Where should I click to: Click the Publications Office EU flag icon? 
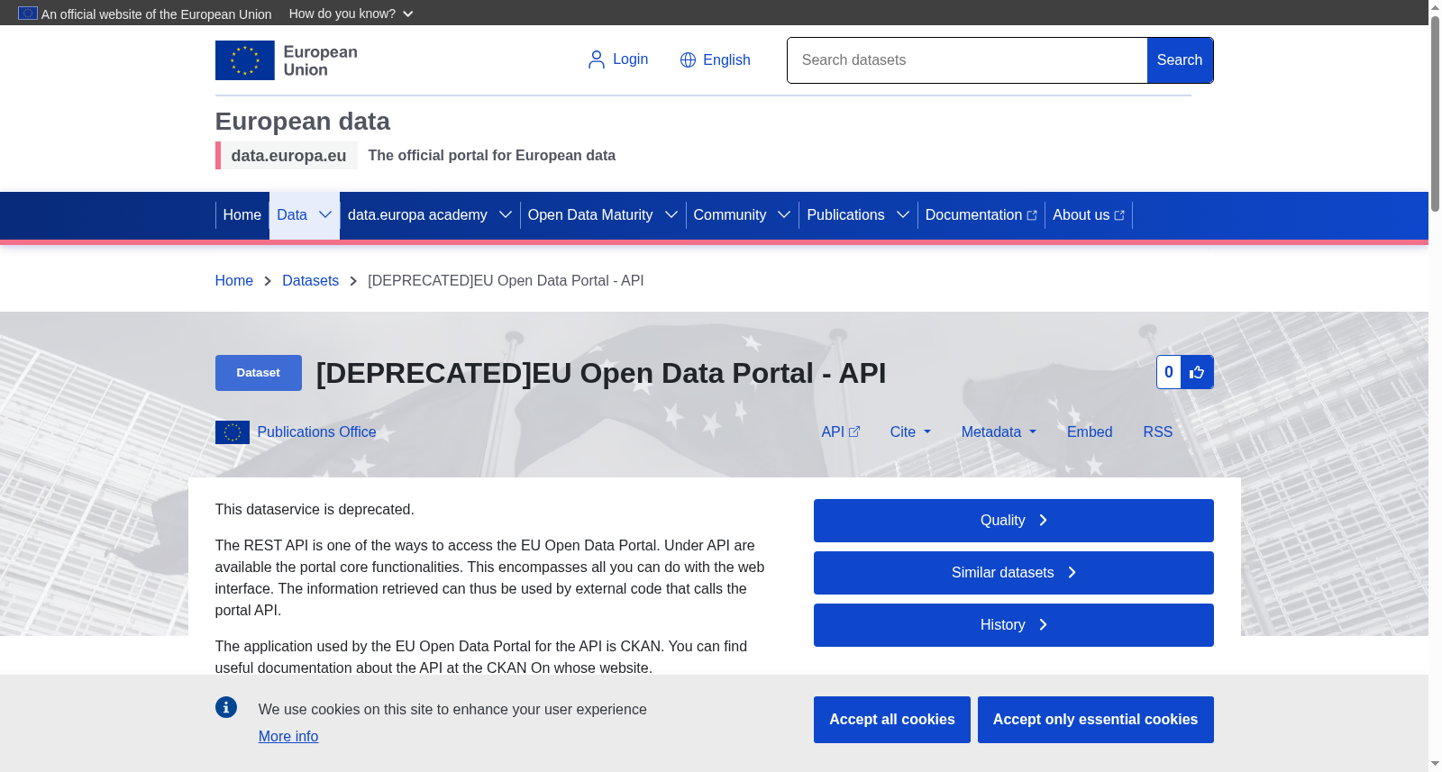[233, 432]
